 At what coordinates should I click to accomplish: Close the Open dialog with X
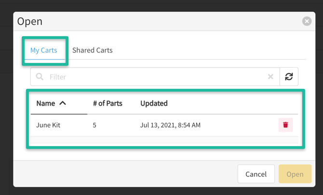point(307,21)
